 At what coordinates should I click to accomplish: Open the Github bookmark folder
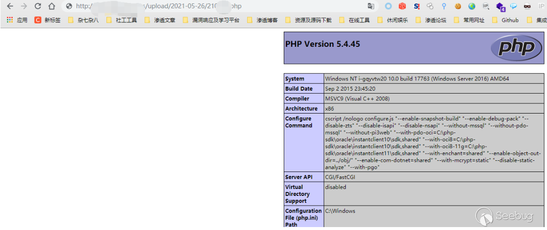[505, 20]
